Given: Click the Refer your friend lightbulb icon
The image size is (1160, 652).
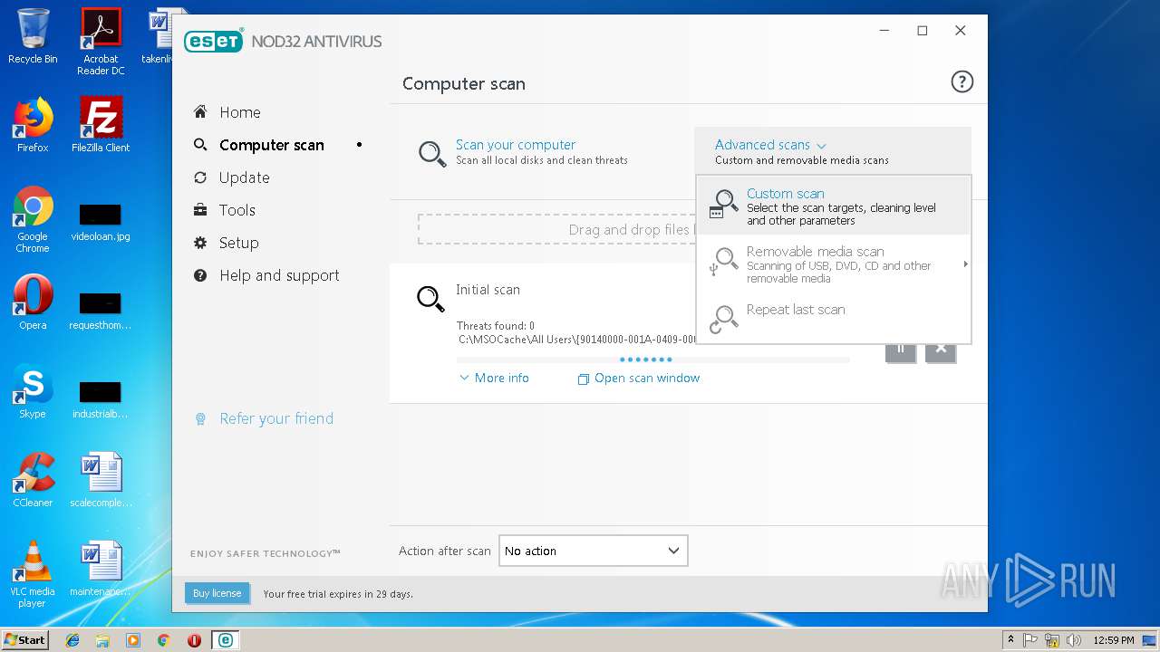Looking at the screenshot, I should [x=200, y=419].
